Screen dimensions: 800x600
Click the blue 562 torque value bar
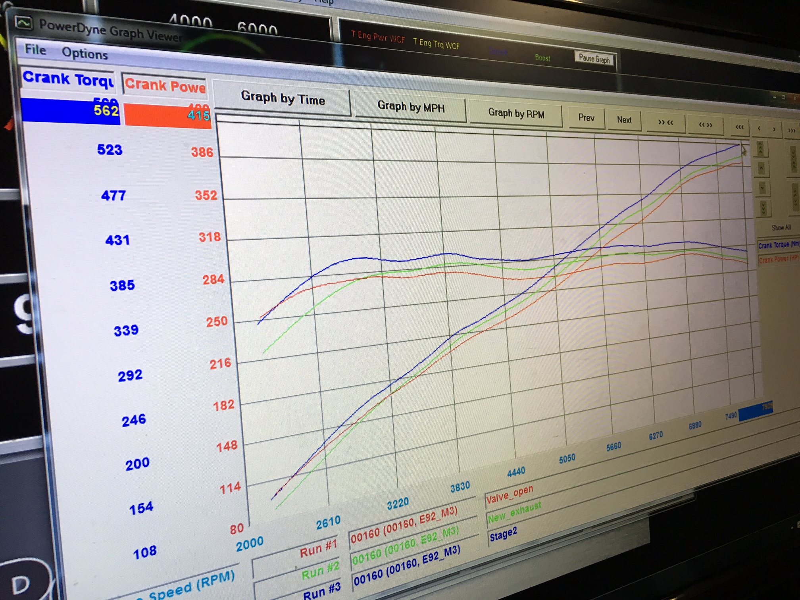(70, 111)
